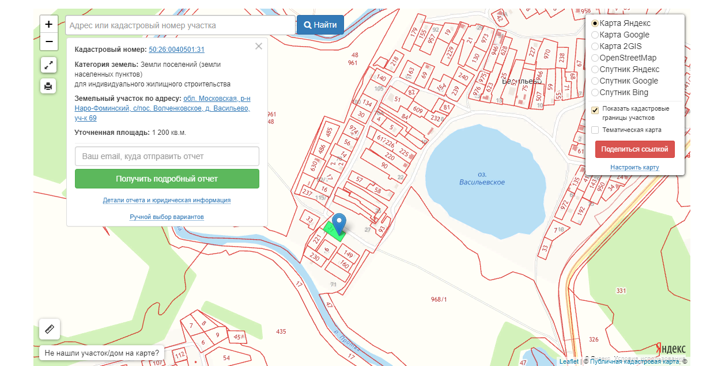
Task: Click the print map icon
Action: (x=48, y=86)
